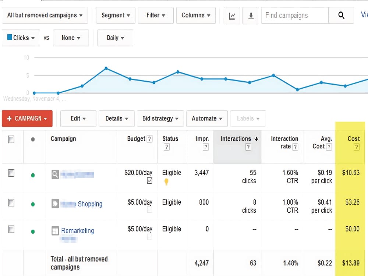Open the Edit dropdown menu
The image size is (368, 276).
(x=78, y=118)
